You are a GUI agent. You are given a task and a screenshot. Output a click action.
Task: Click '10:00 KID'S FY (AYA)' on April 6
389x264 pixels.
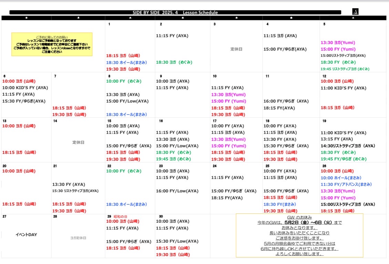(x=25, y=88)
